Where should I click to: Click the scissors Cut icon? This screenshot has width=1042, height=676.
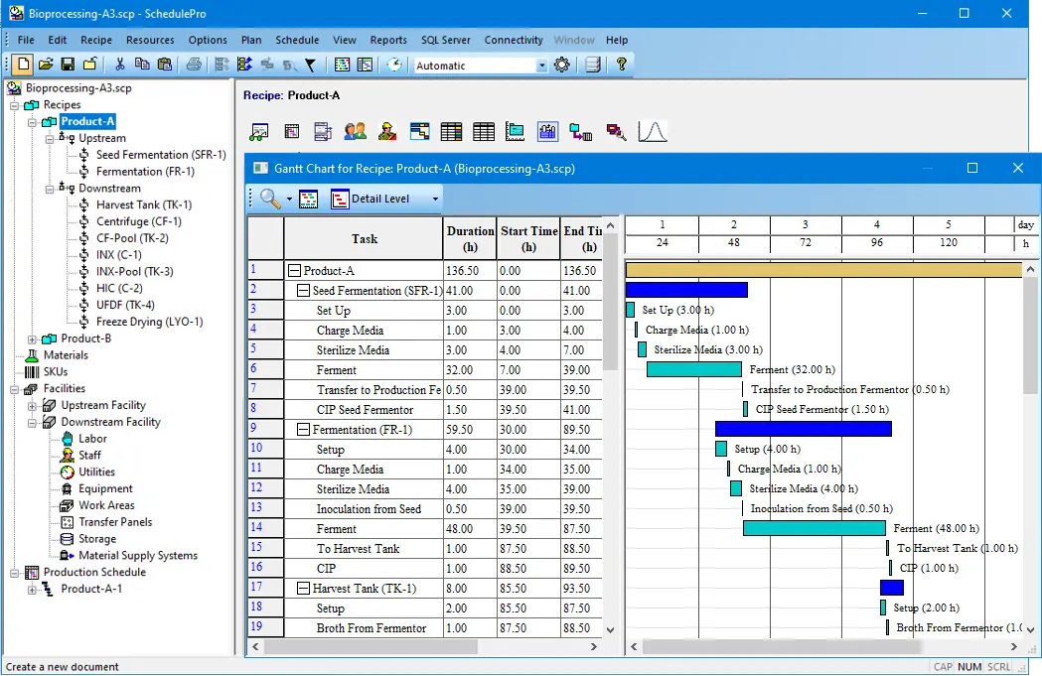click(119, 65)
